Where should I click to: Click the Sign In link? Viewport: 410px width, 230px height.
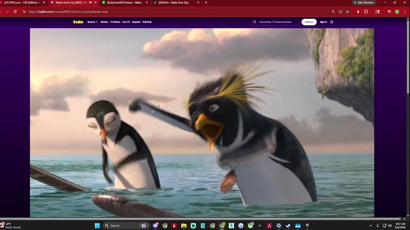coord(324,22)
